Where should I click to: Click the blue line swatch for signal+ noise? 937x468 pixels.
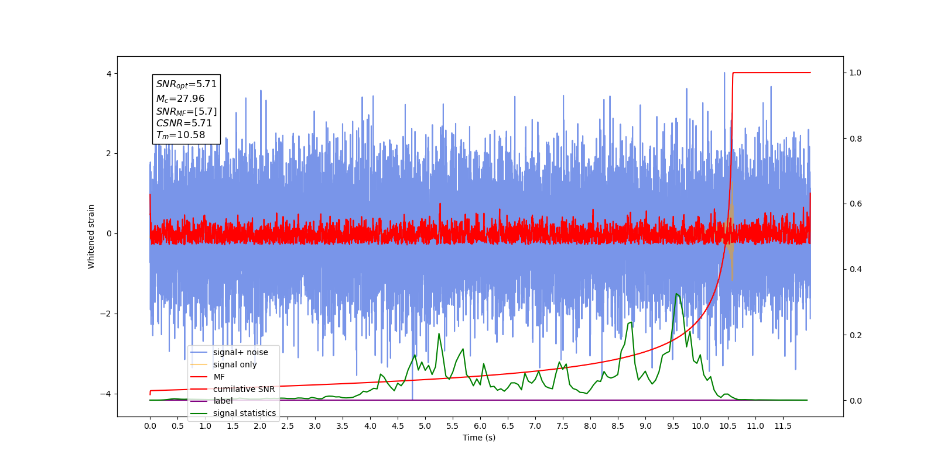pos(199,352)
